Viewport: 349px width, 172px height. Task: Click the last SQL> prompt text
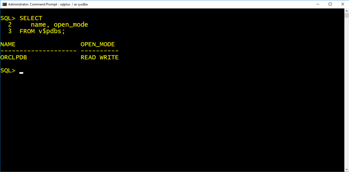[x=8, y=71]
